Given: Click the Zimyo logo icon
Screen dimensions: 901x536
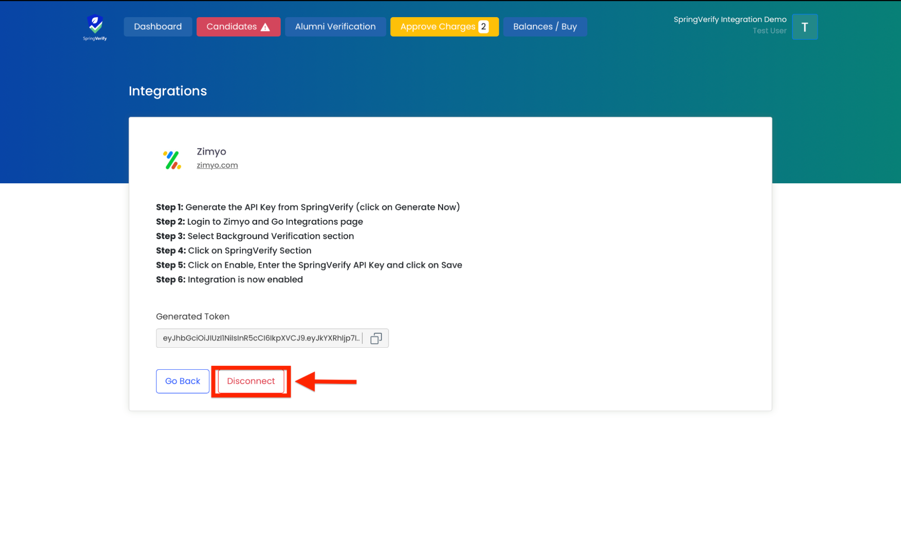Looking at the screenshot, I should click(172, 160).
